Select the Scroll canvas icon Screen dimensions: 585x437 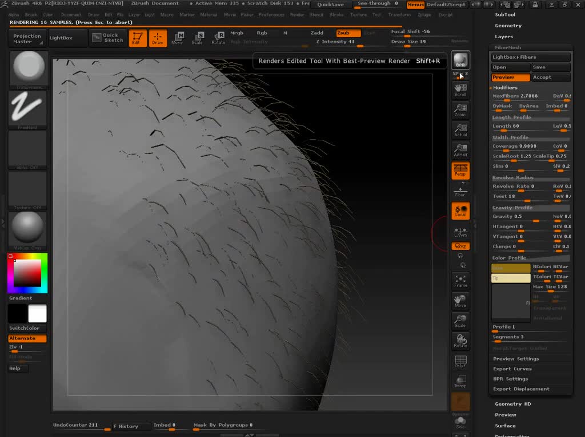(460, 90)
